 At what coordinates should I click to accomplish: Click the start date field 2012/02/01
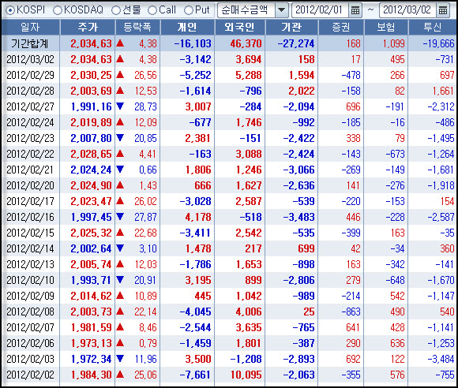click(x=320, y=10)
